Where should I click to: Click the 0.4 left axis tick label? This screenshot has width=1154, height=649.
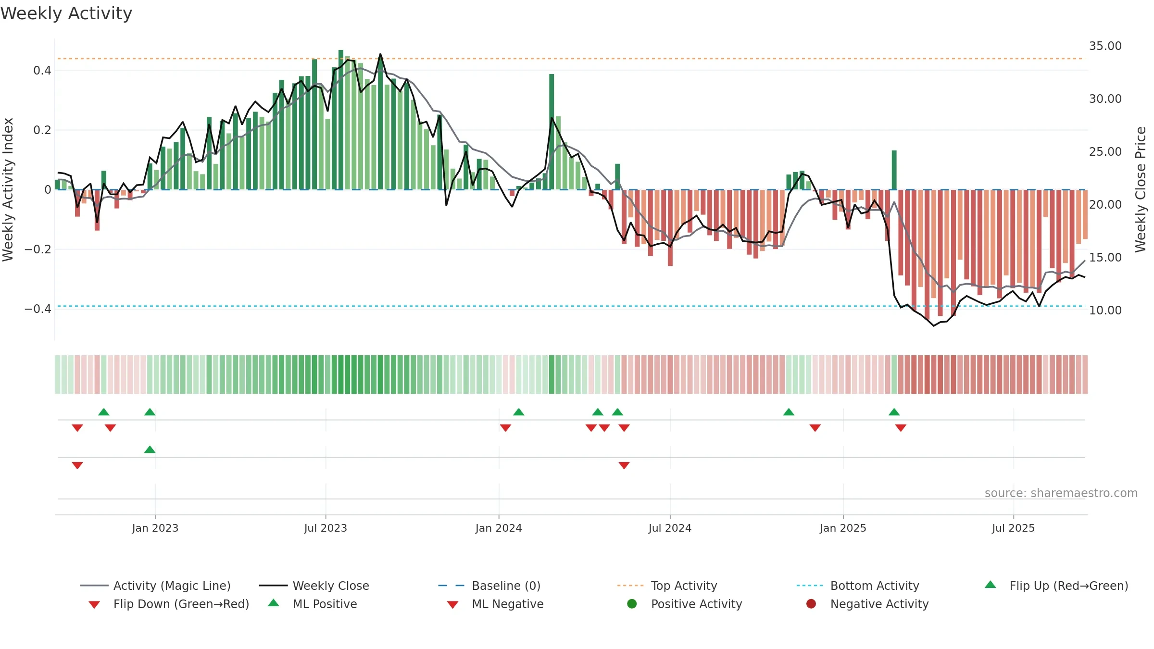click(42, 71)
